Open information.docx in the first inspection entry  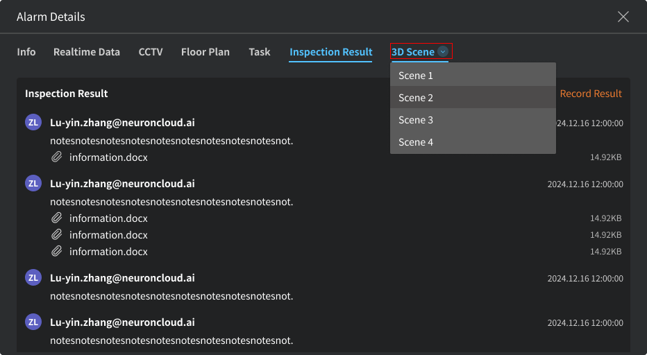point(108,157)
